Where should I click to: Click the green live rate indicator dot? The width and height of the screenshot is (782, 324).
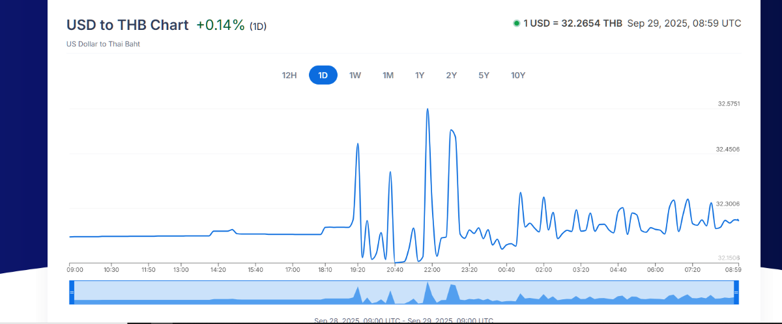click(x=517, y=23)
